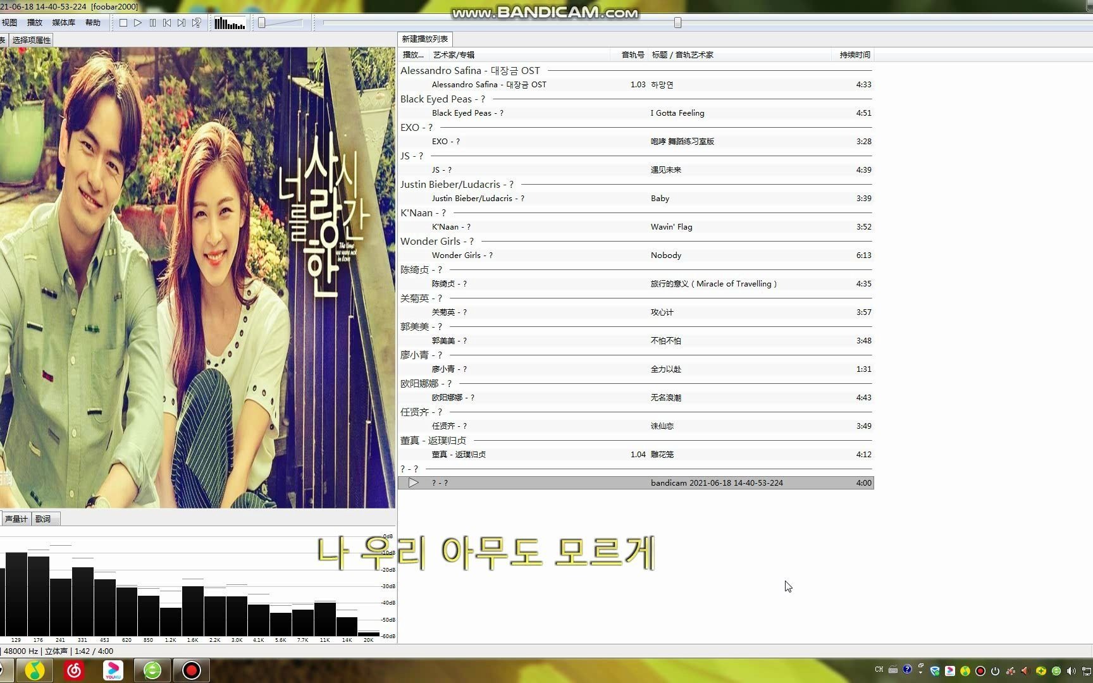
Task: Select the track Baby
Action: [636, 199]
